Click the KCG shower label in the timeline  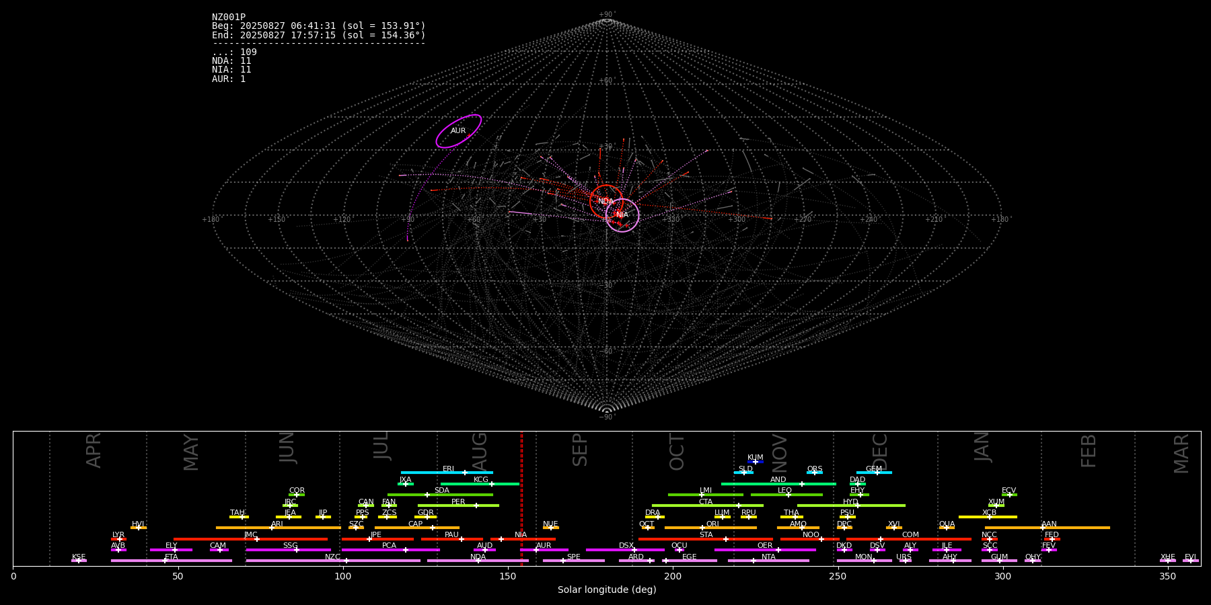coord(481,480)
